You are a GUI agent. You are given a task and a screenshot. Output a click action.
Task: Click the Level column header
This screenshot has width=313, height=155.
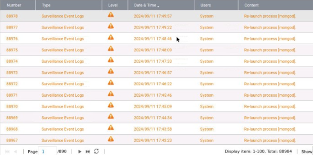pos(113,5)
